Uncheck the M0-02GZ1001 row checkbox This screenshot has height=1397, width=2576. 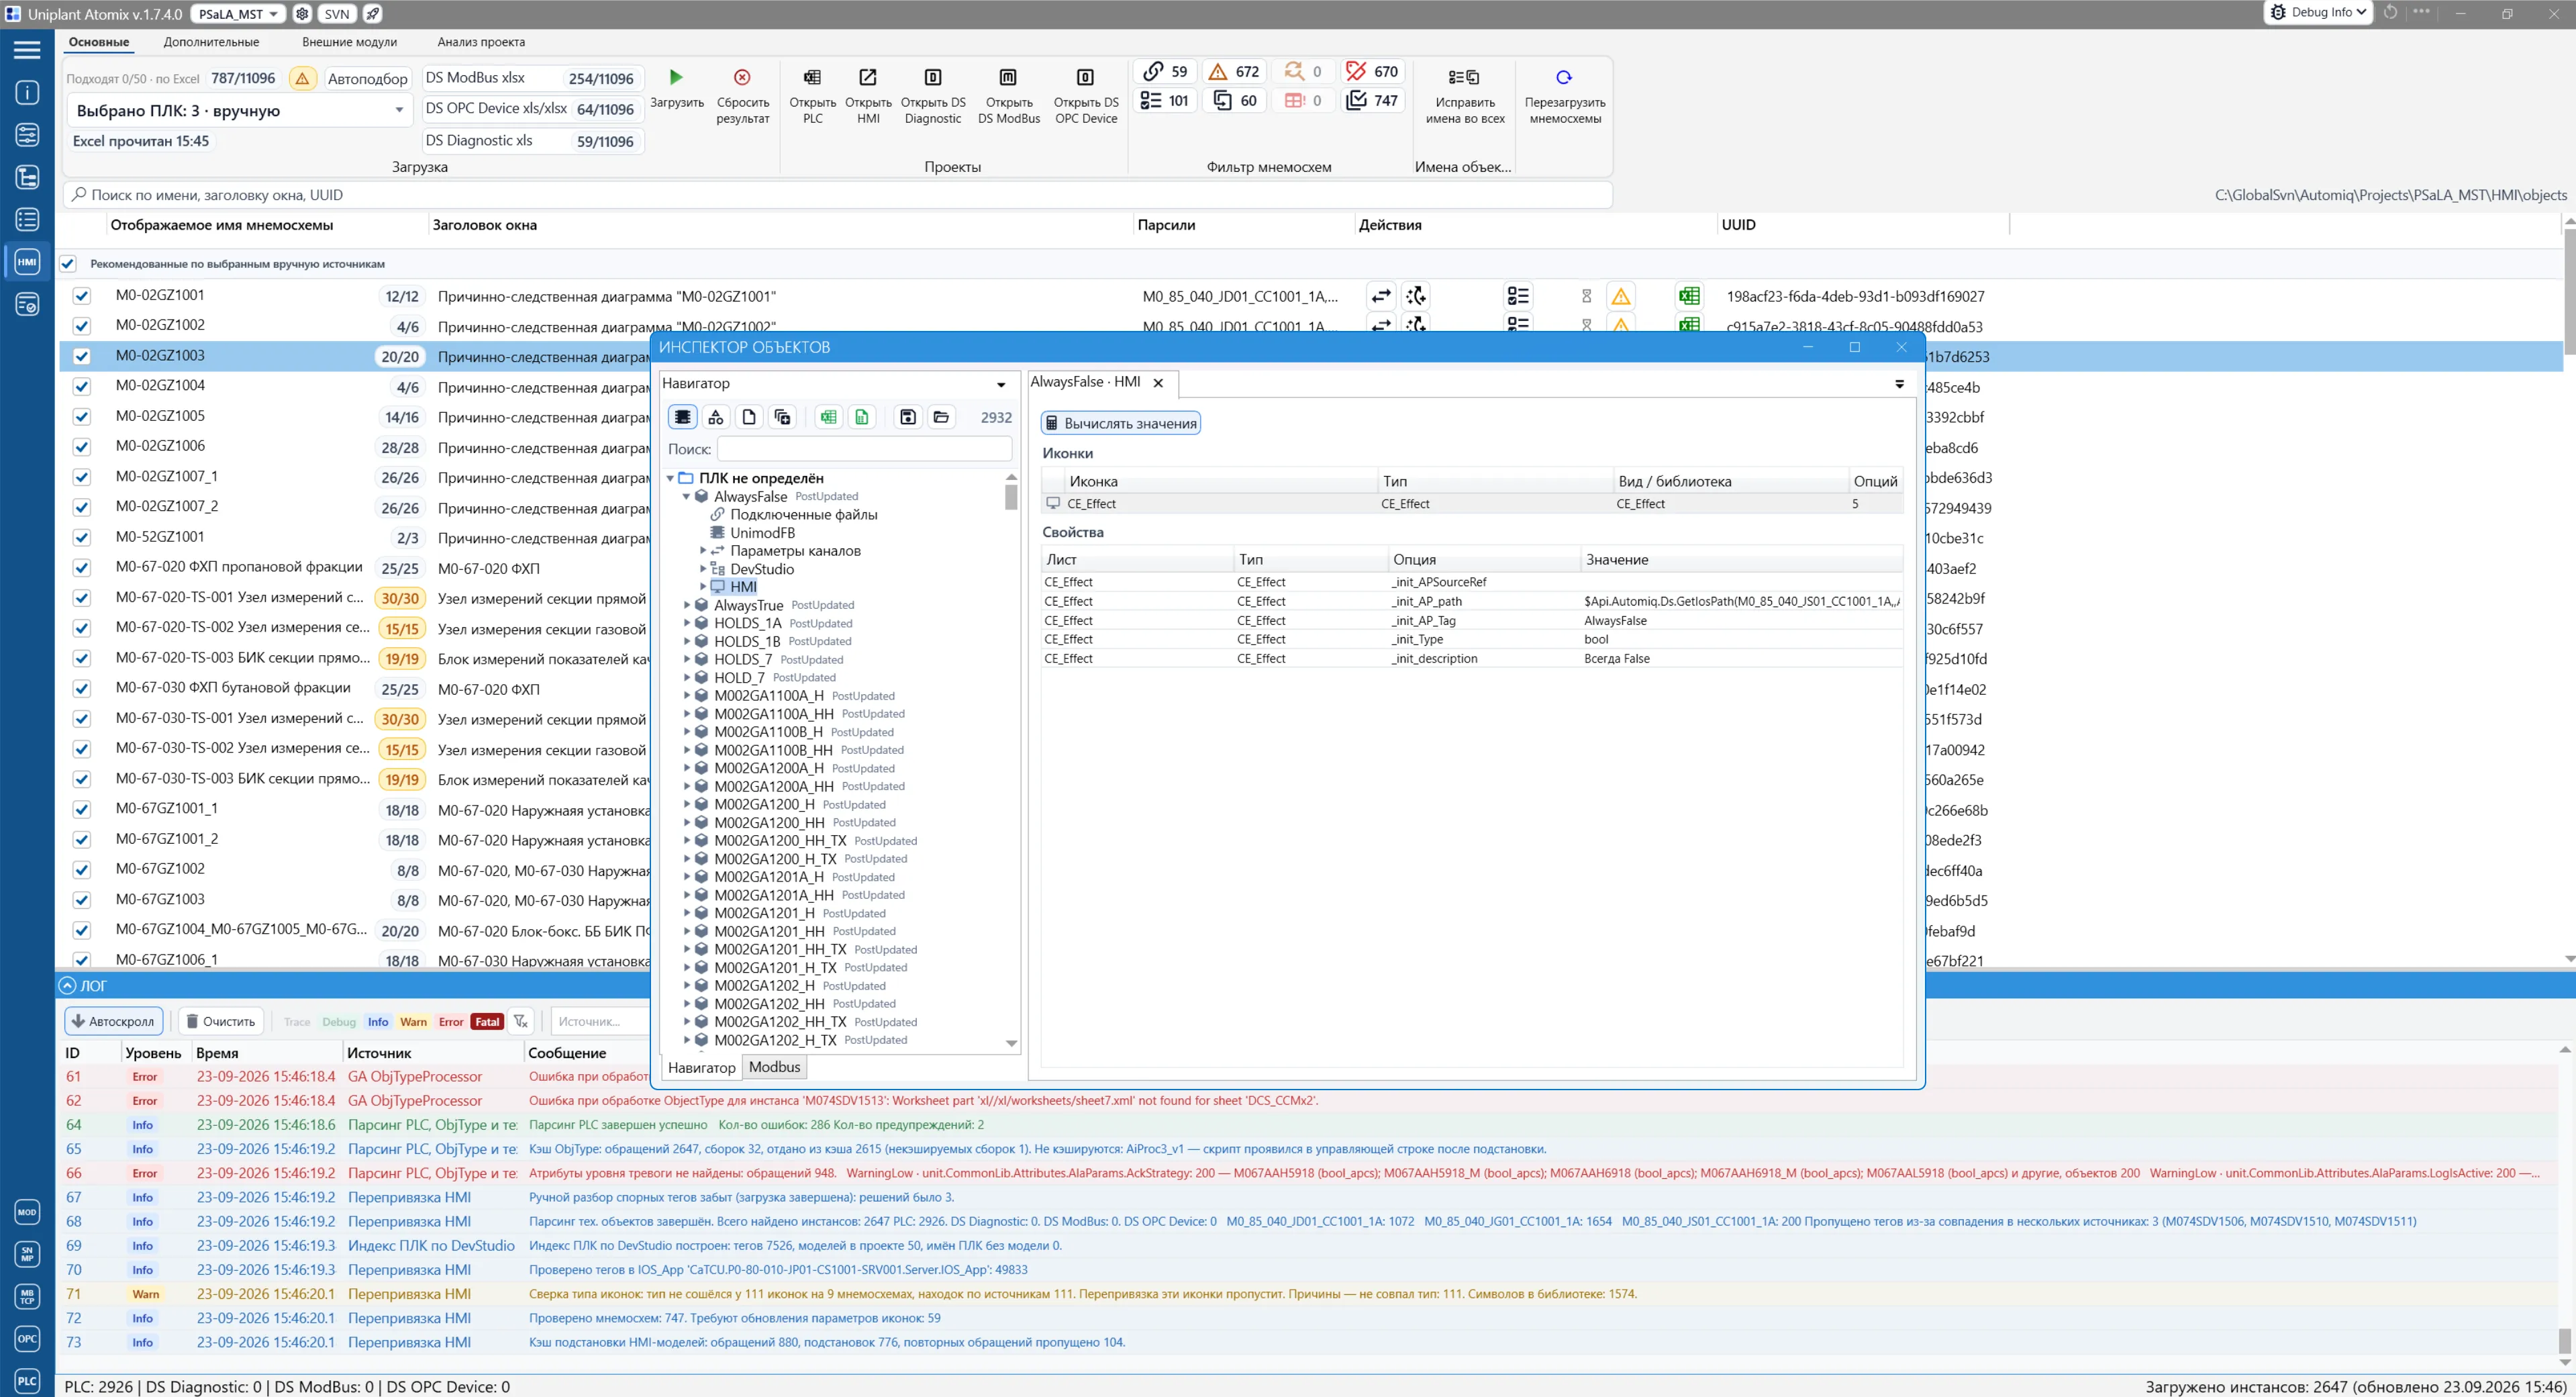(x=82, y=296)
